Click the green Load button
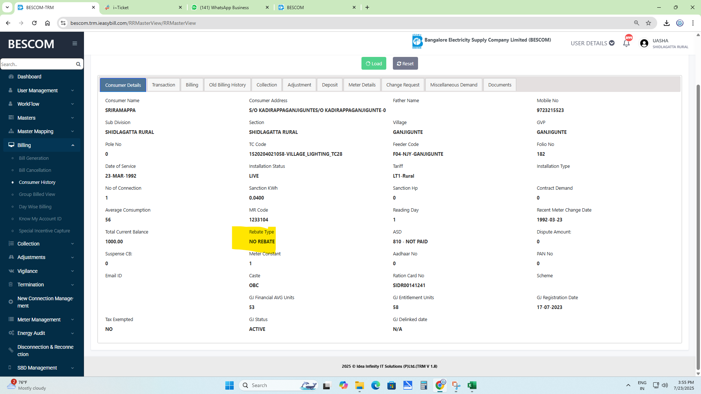Screen dimensions: 701x394 coord(374,63)
